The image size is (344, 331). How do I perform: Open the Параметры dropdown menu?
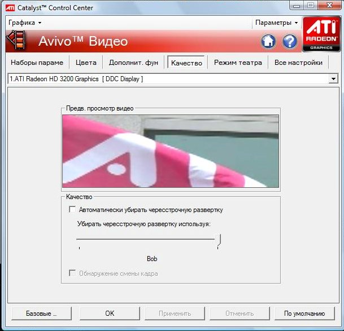(x=276, y=23)
